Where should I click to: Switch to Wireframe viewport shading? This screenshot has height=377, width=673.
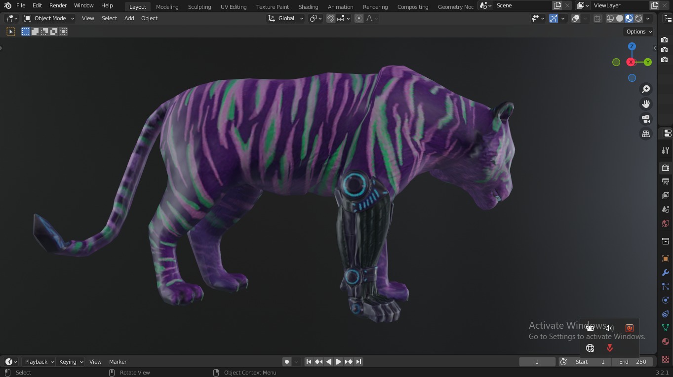(x=610, y=18)
